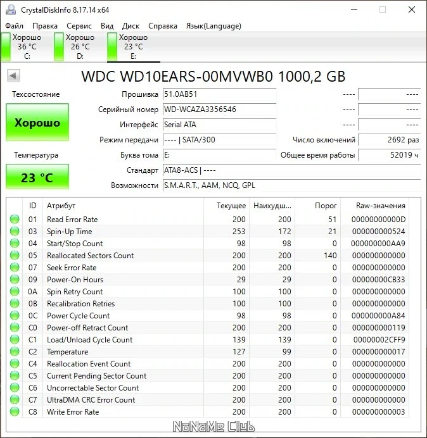Click status icon of Current Pending Sector Count row
Screen dimensions: 427x438
15,375
